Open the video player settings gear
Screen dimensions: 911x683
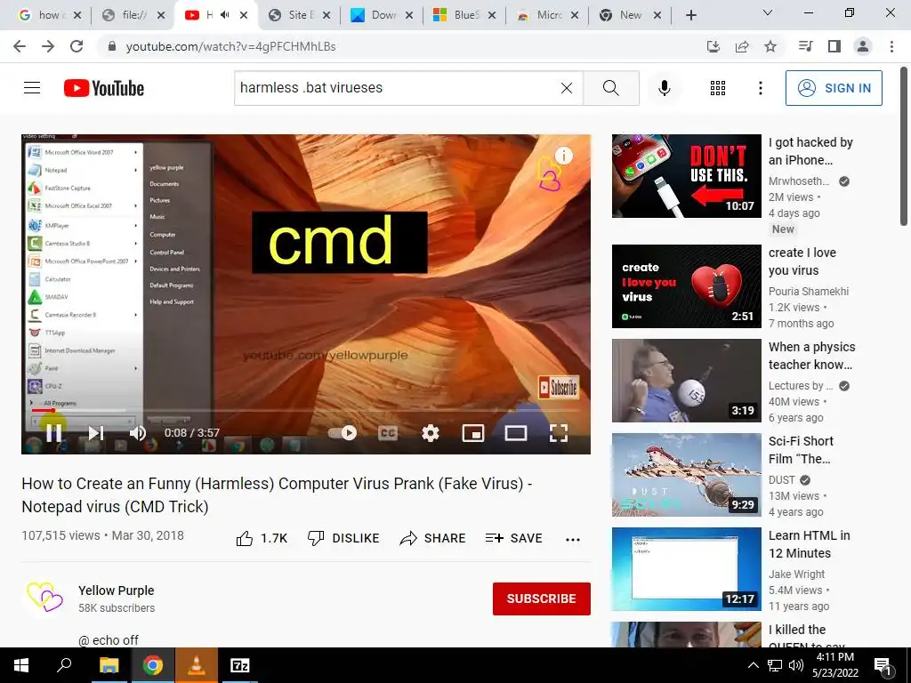[430, 433]
